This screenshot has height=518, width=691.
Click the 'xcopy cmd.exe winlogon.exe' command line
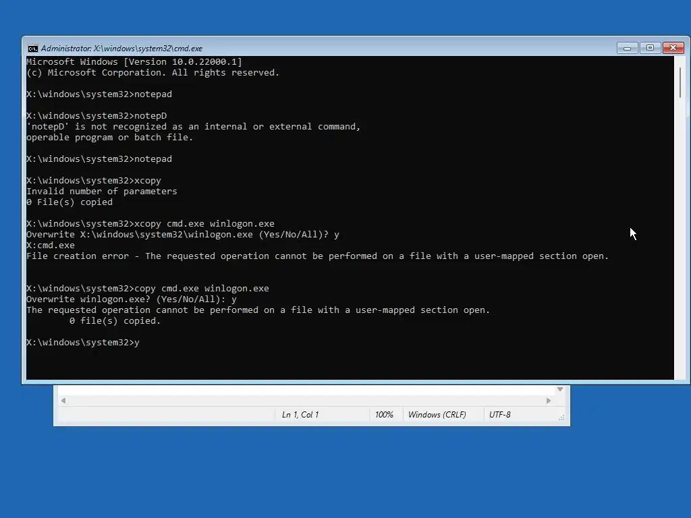(150, 224)
